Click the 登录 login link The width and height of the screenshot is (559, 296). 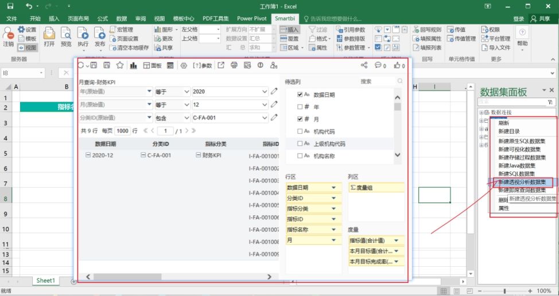click(x=519, y=18)
